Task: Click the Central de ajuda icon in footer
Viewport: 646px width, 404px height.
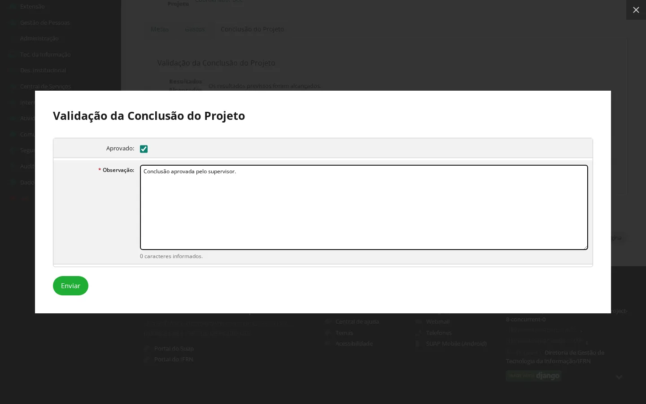Action: pyautogui.click(x=328, y=322)
